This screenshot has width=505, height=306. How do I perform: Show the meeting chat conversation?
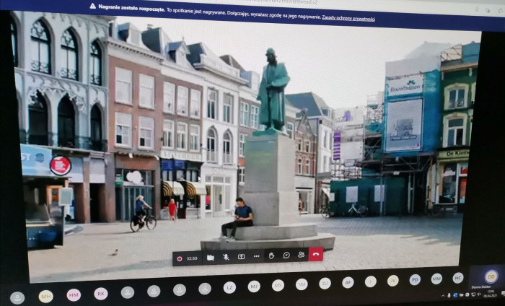pyautogui.click(x=286, y=255)
